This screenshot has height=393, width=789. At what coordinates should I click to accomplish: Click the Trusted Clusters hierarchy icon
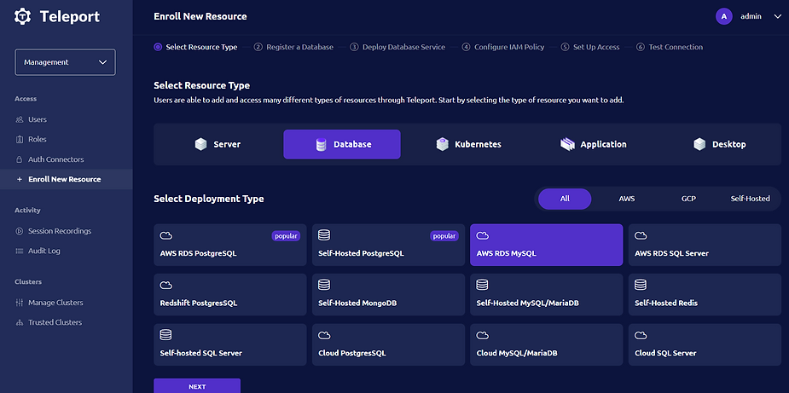pos(19,322)
